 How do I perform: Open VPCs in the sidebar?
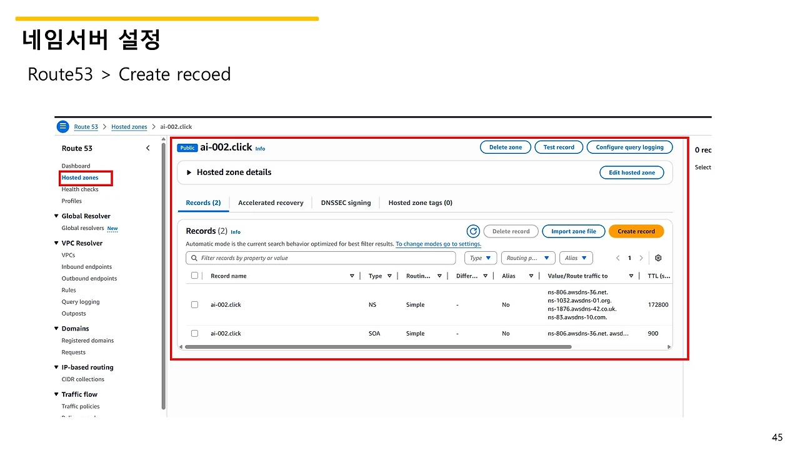click(68, 255)
